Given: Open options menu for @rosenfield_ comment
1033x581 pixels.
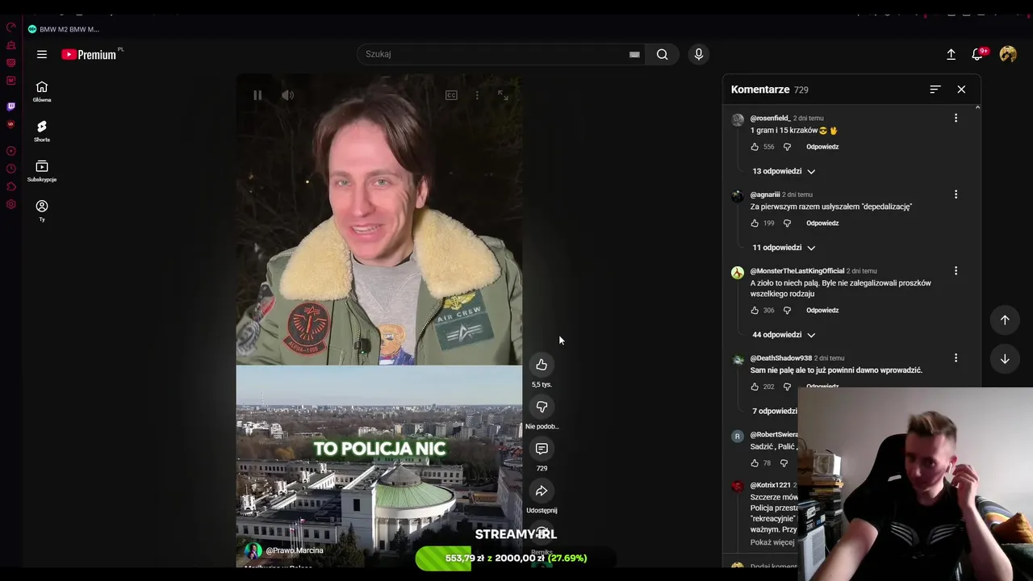Looking at the screenshot, I should pos(956,118).
